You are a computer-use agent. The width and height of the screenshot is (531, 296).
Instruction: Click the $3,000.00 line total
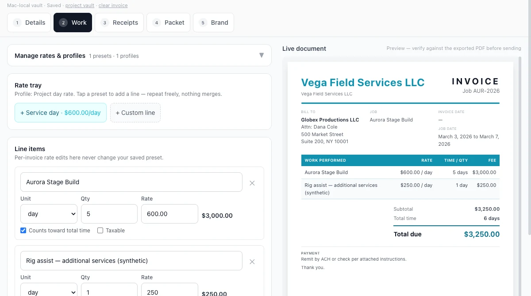click(217, 216)
